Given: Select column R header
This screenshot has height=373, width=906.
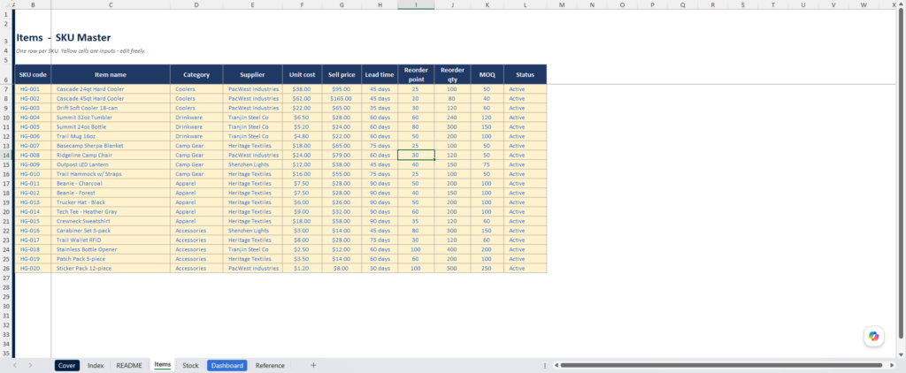Looking at the screenshot, I should [712, 4].
